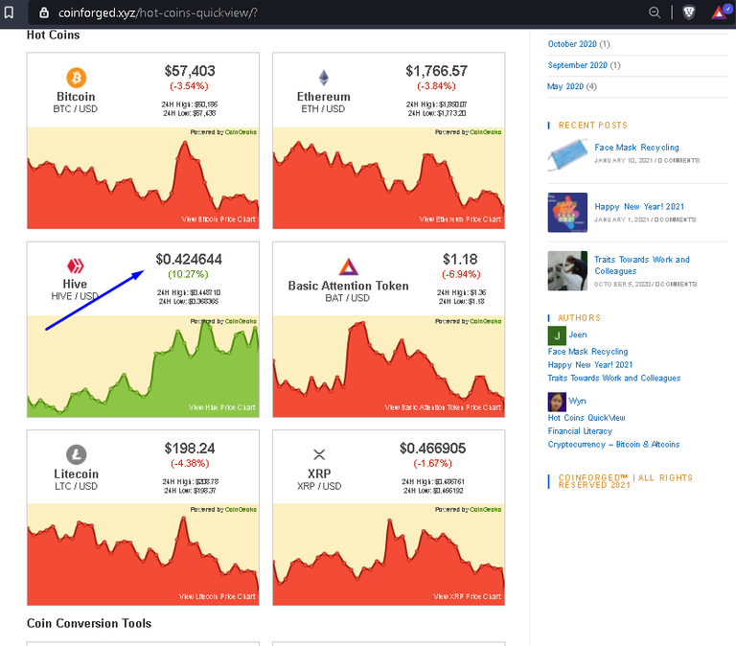Open View XRP Price Chart link

pyautogui.click(x=467, y=596)
